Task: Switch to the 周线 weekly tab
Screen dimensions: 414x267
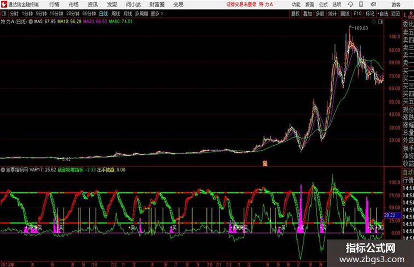Action: coord(116,14)
